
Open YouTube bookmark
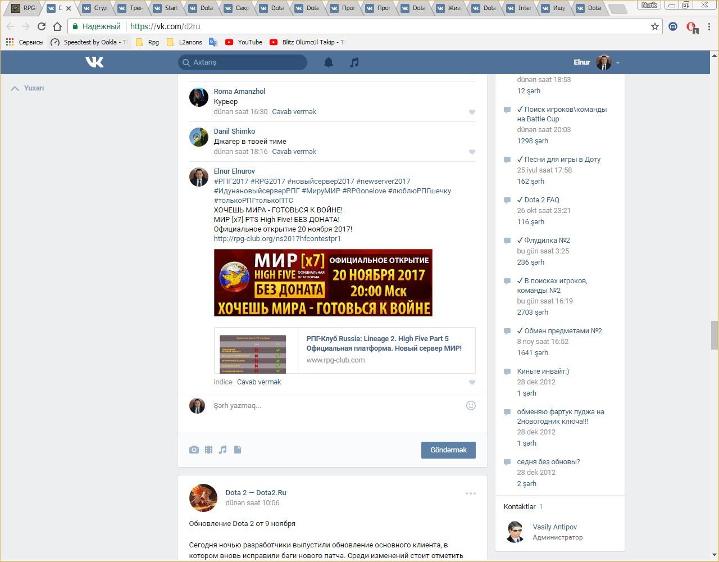click(x=244, y=42)
